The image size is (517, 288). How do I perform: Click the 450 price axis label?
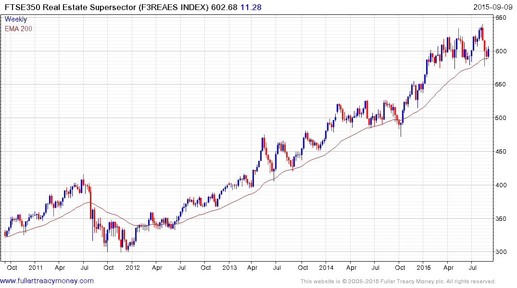[501, 151]
